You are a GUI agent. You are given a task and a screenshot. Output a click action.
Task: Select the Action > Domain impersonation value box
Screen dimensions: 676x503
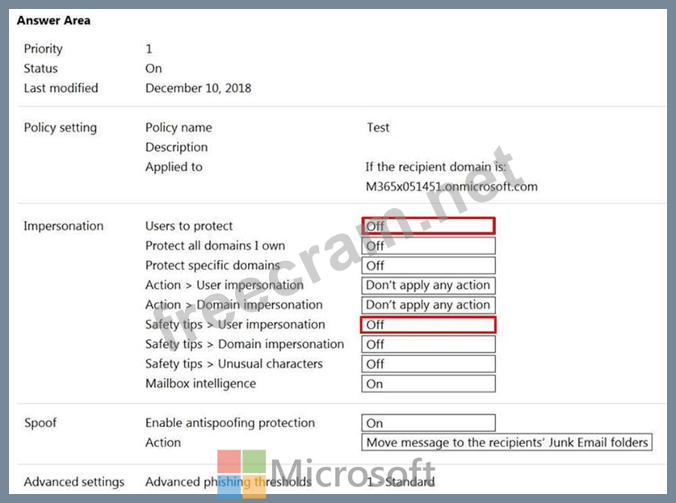coord(428,305)
